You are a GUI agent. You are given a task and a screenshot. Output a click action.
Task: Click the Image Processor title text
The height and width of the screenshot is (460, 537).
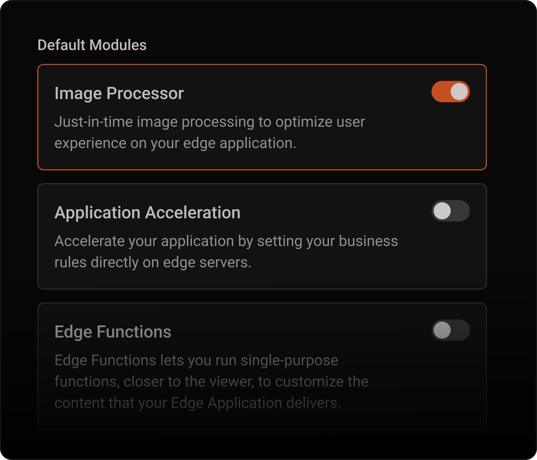(119, 93)
